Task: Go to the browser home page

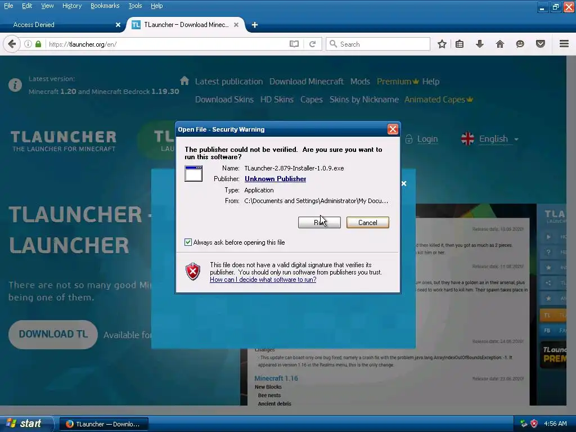Action: [x=499, y=44]
